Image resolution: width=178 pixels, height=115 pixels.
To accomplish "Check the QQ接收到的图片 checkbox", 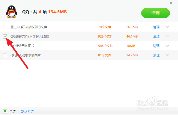I will pos(5,46).
